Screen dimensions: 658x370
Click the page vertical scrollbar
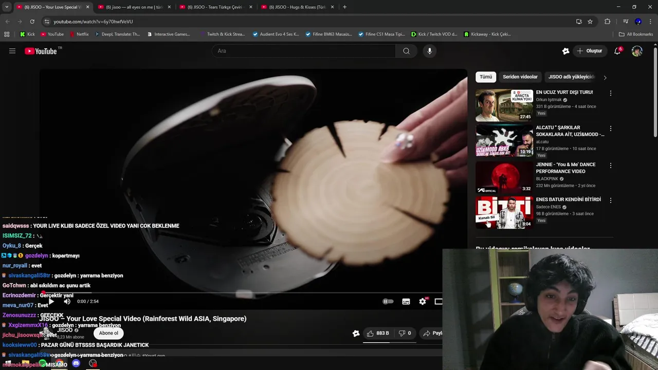pos(655,92)
